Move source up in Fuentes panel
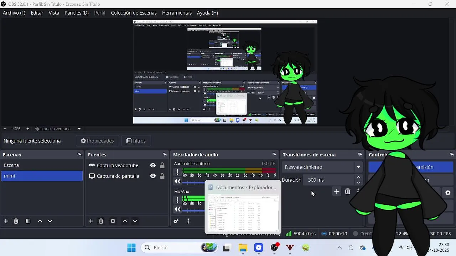 (125, 221)
